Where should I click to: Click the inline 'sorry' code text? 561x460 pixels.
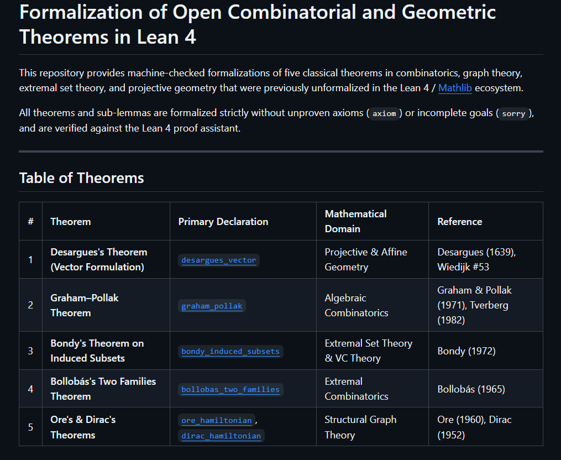point(513,113)
